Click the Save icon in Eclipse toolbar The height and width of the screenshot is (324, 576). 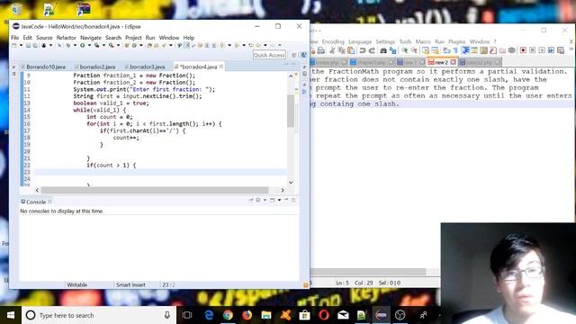28,45
